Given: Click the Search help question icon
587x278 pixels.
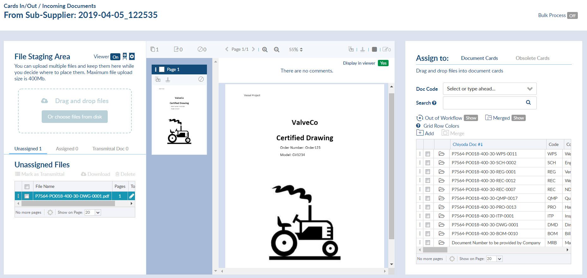Looking at the screenshot, I should (x=434, y=103).
